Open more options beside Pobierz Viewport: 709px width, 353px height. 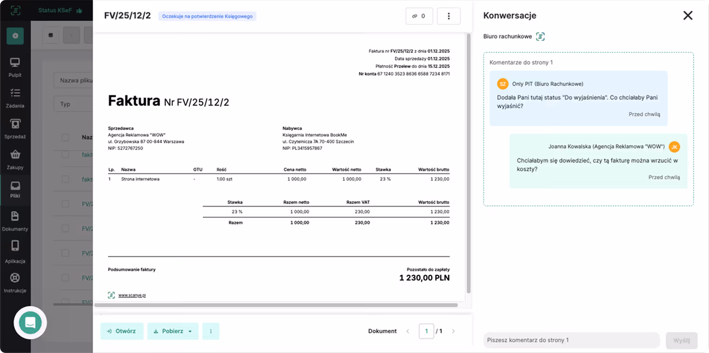tap(211, 331)
